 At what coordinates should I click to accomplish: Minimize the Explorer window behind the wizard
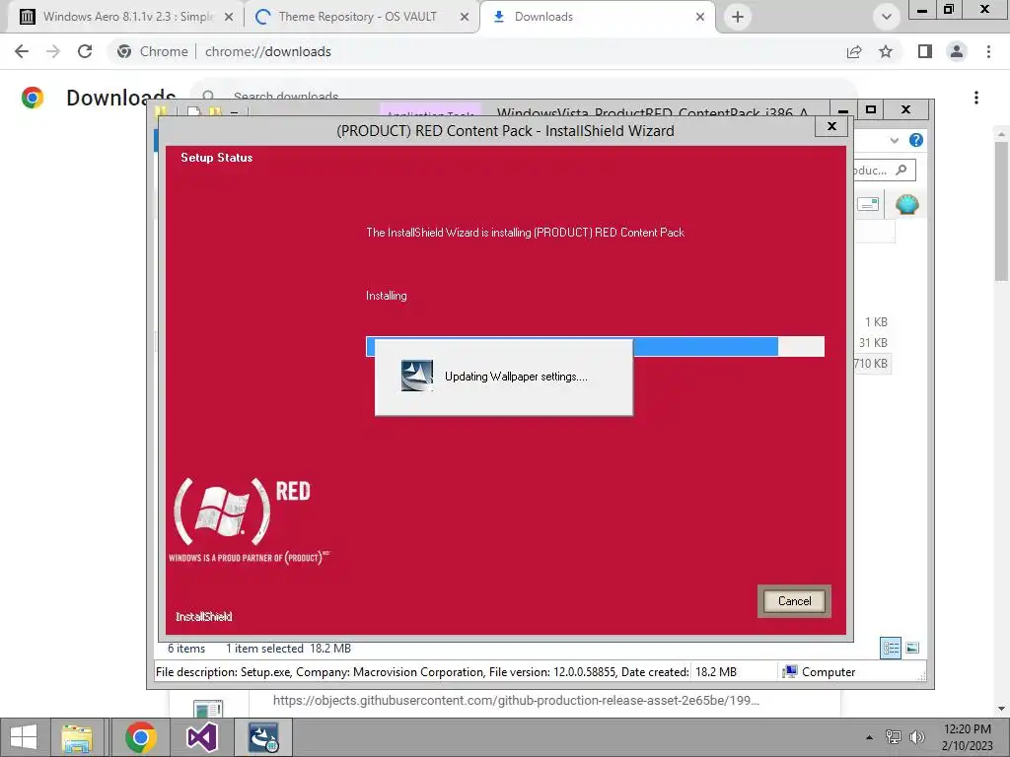pyautogui.click(x=842, y=110)
